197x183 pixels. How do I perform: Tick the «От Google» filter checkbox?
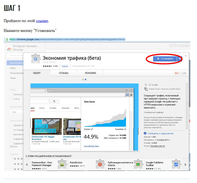[11, 130]
